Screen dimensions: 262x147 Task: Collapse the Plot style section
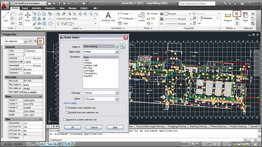[x=40, y=77]
